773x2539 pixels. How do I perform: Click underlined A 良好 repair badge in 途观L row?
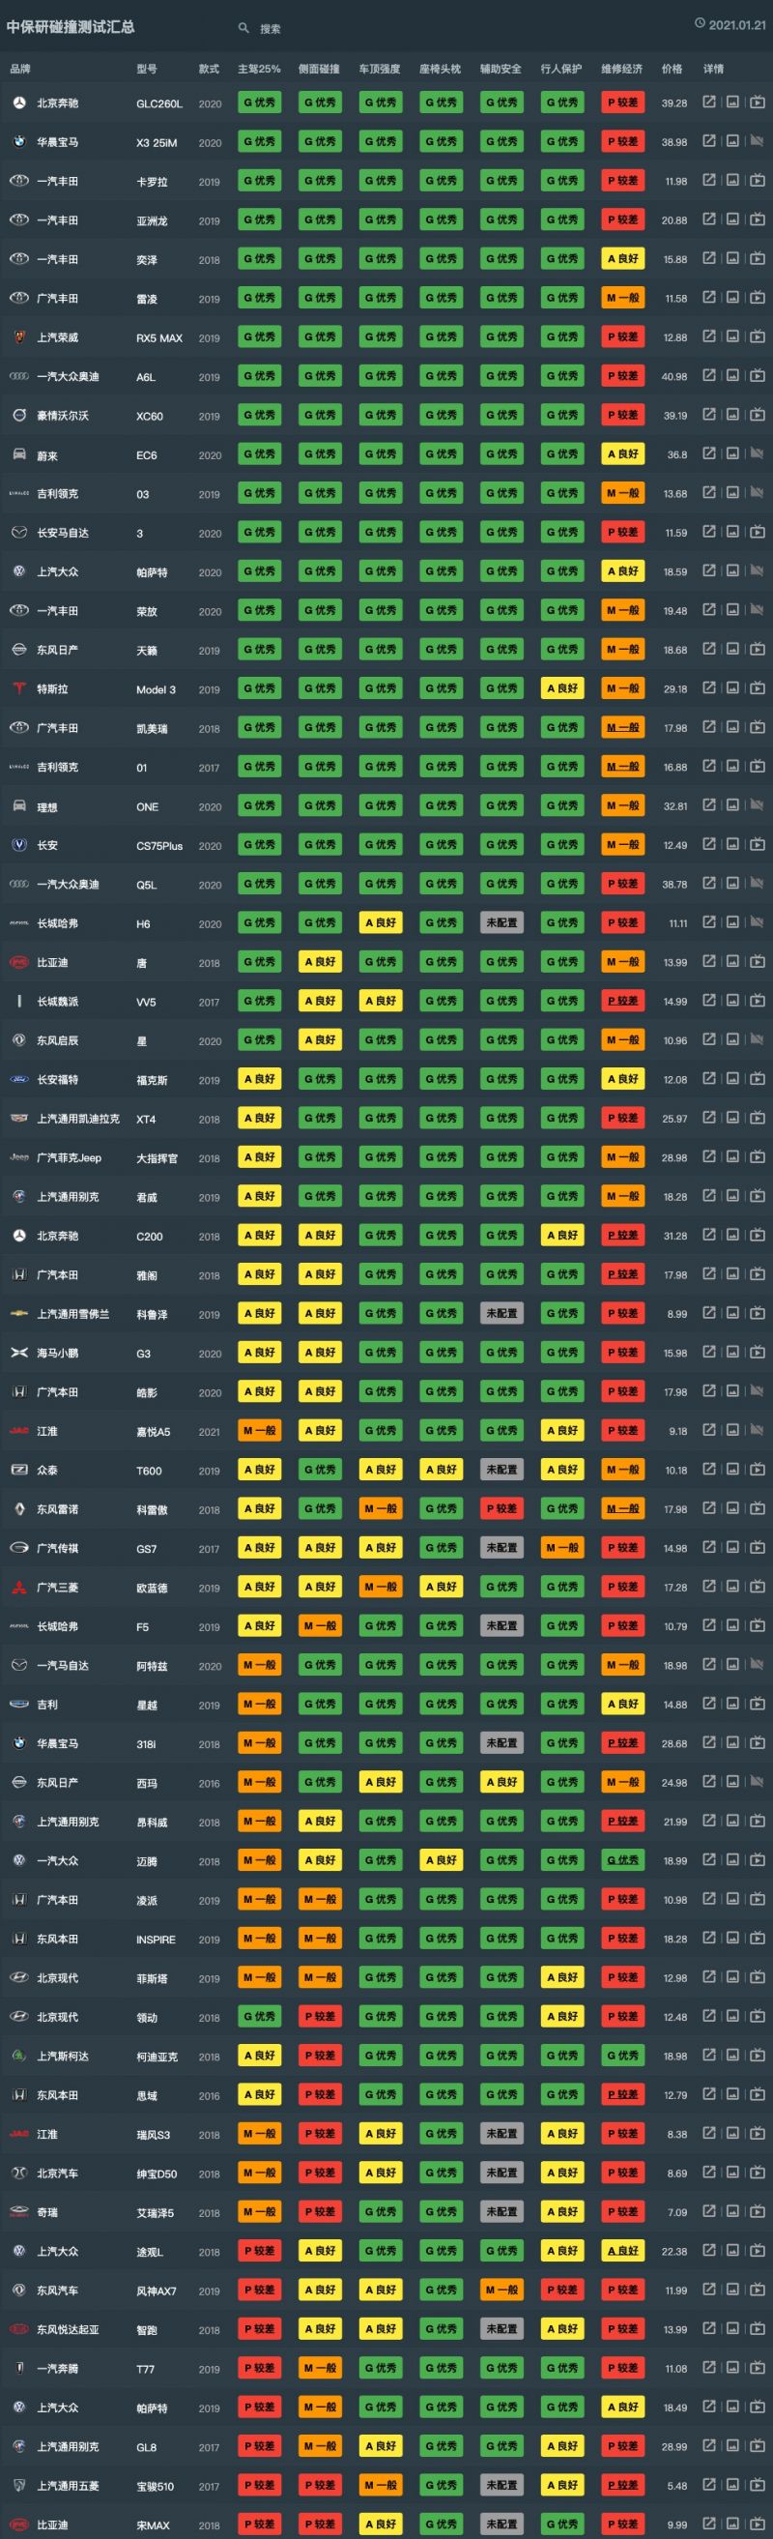click(623, 2250)
